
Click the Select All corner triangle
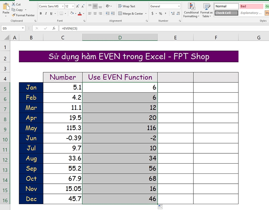click(x=6, y=37)
